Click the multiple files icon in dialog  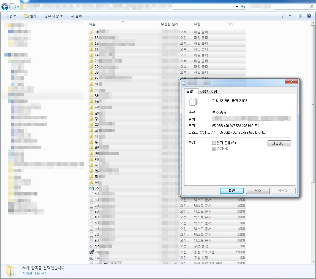coord(194,101)
